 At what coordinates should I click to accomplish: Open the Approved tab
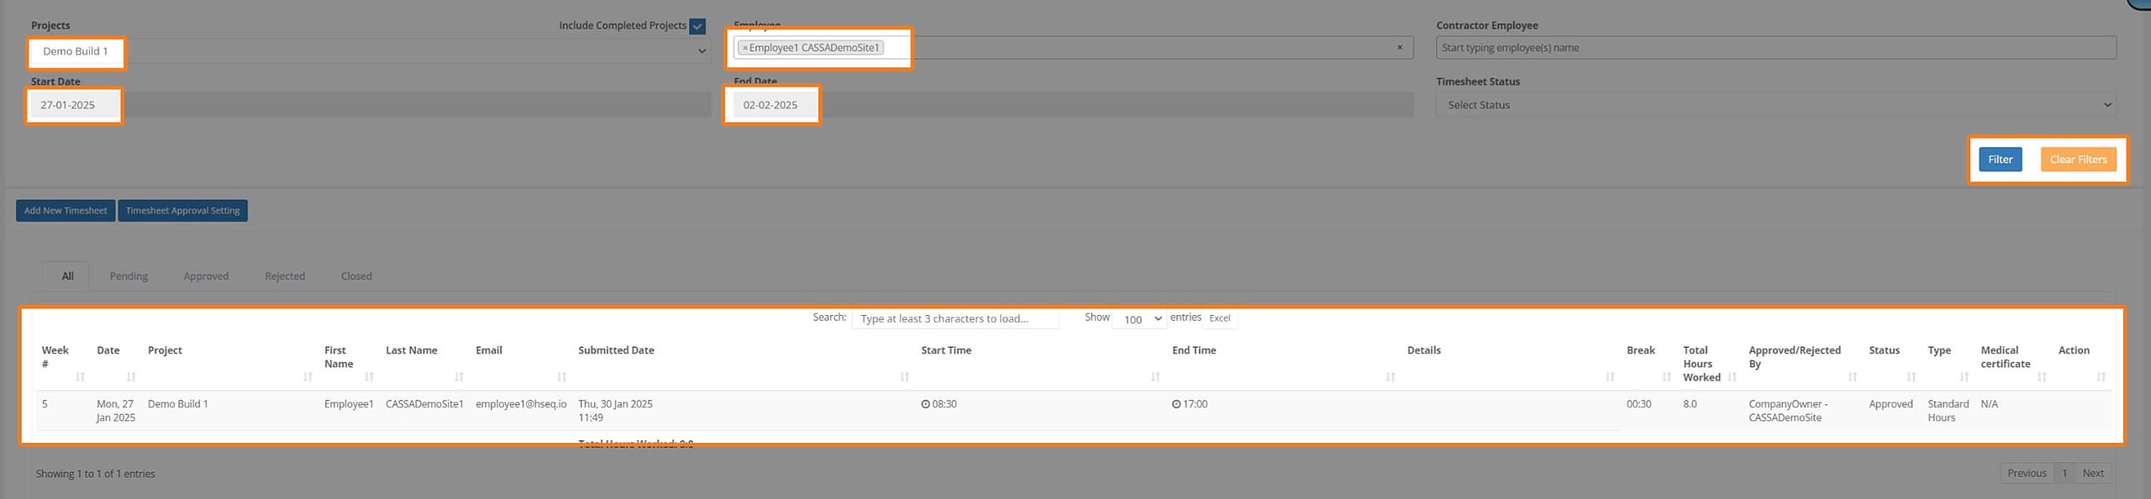click(x=206, y=276)
